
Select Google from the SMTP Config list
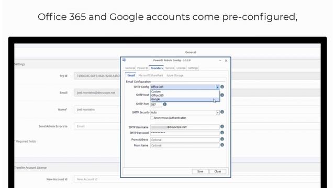tap(185, 99)
